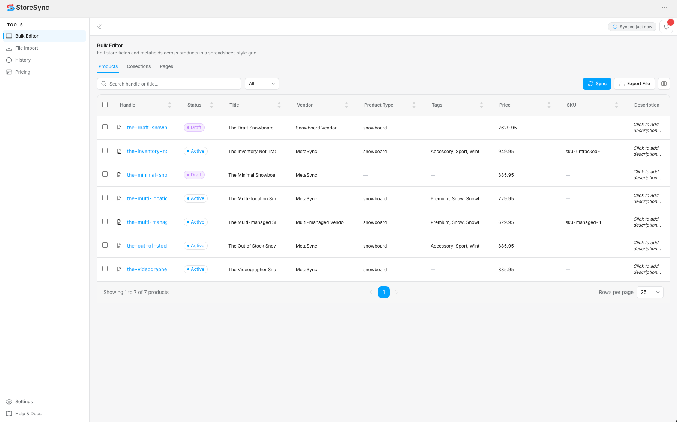Focus the Search handle or title field
Image resolution: width=677 pixels, height=422 pixels.
tap(169, 84)
